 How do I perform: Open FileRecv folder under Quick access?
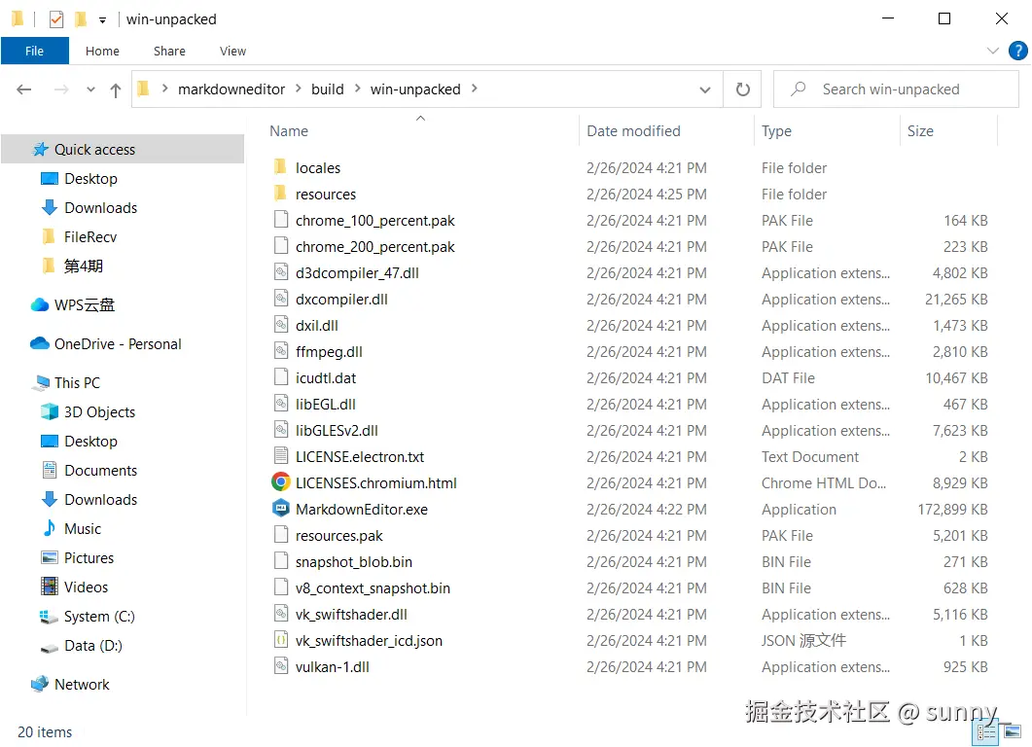coord(79,237)
